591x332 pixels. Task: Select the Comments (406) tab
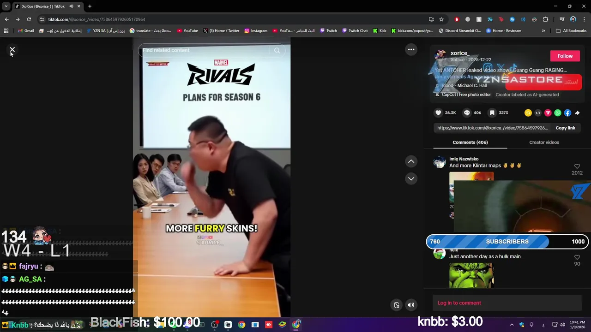(x=470, y=142)
